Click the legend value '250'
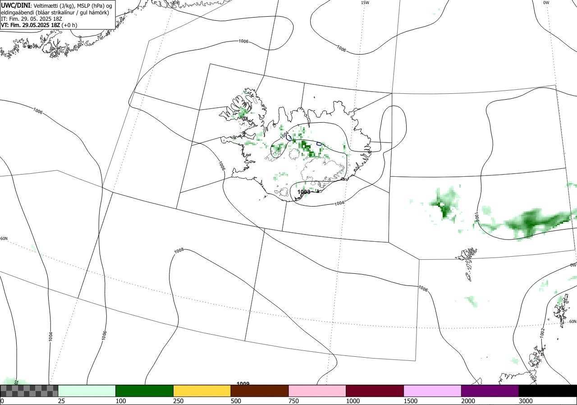 [178, 401]
